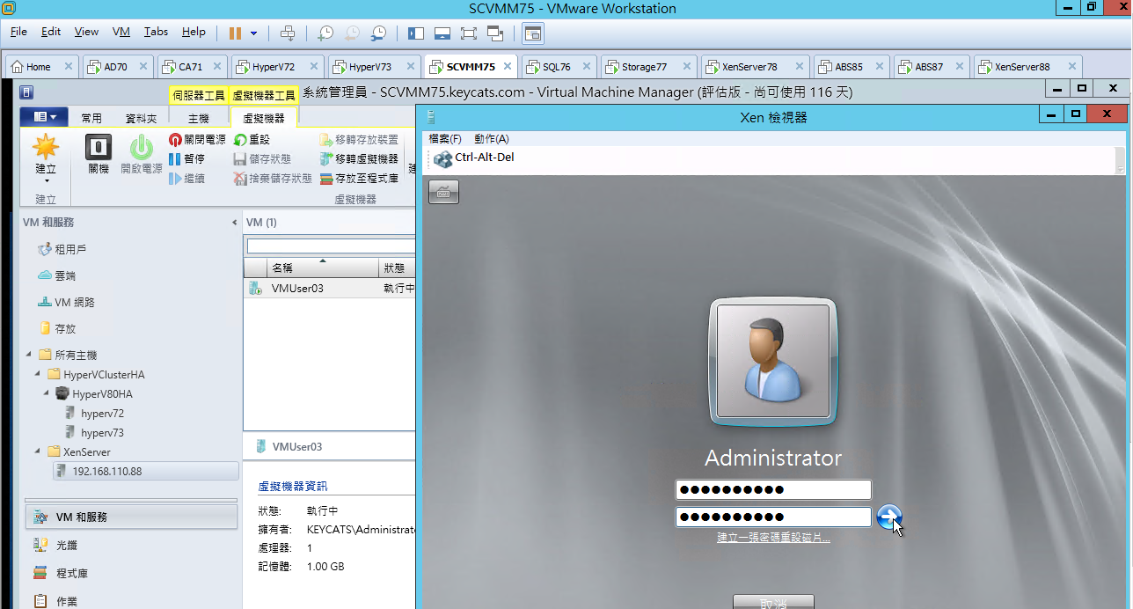
Task: Open VMware View menu
Action: tap(86, 32)
